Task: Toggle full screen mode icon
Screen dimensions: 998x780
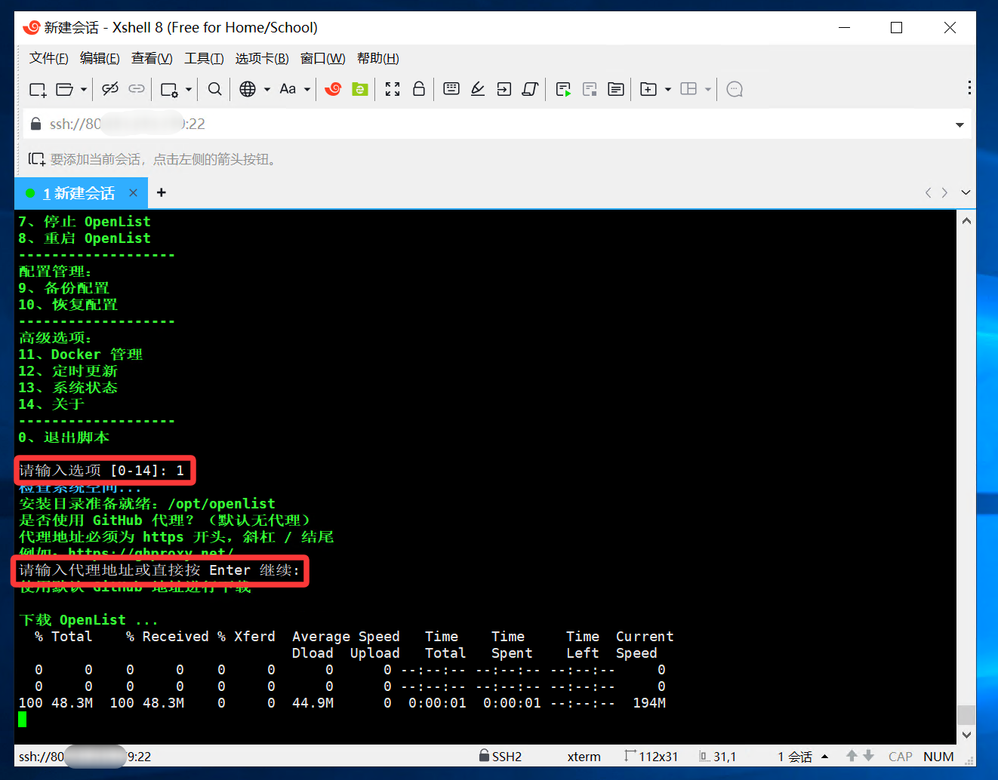Action: click(x=393, y=89)
